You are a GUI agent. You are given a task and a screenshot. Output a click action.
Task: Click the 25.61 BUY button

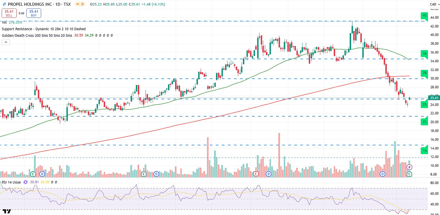[34, 13]
